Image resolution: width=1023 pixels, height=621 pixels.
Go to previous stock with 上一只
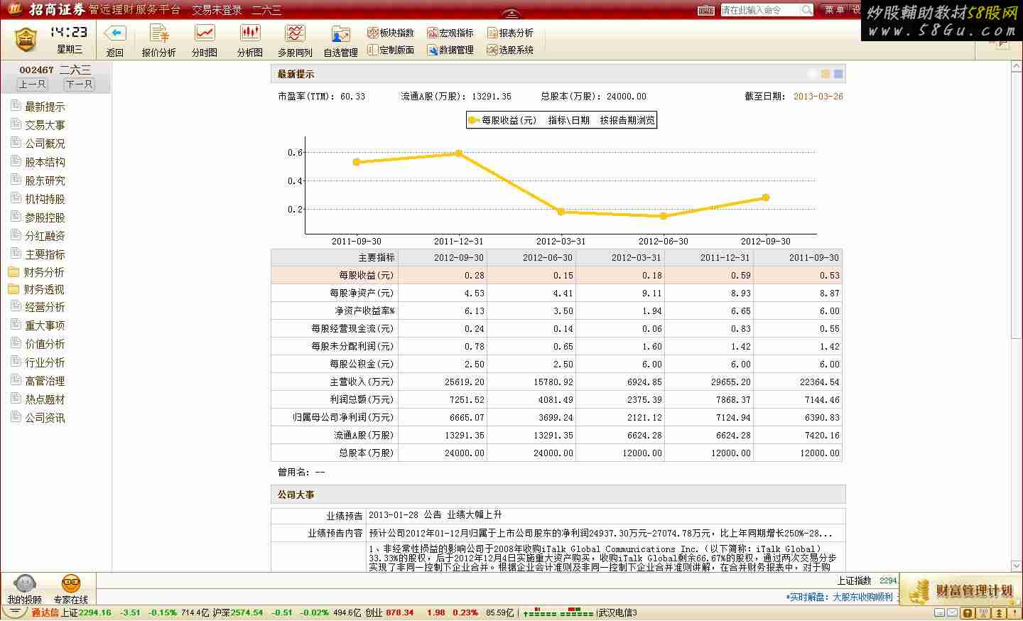pyautogui.click(x=32, y=84)
